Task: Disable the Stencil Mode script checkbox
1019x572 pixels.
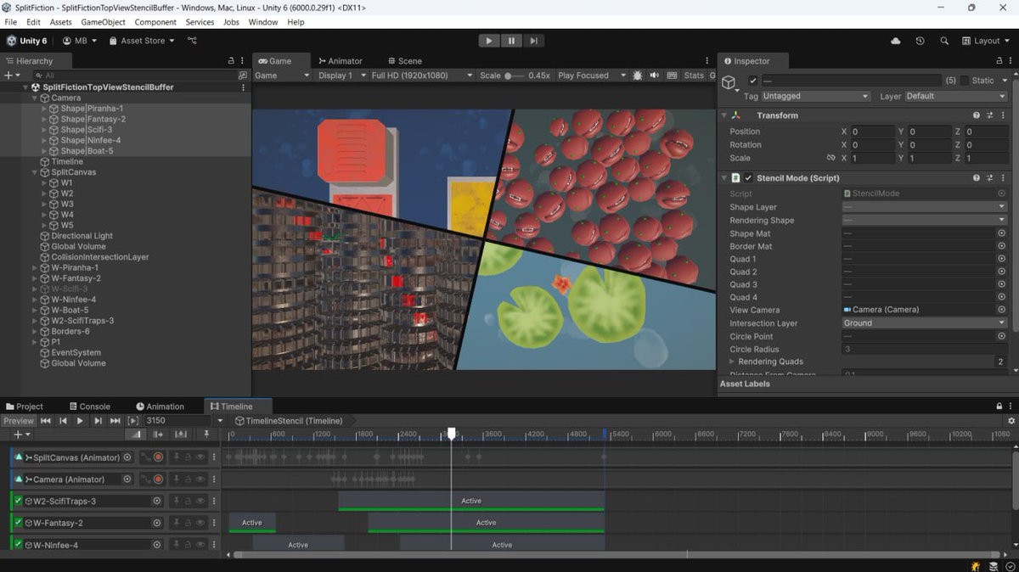Action: [748, 178]
